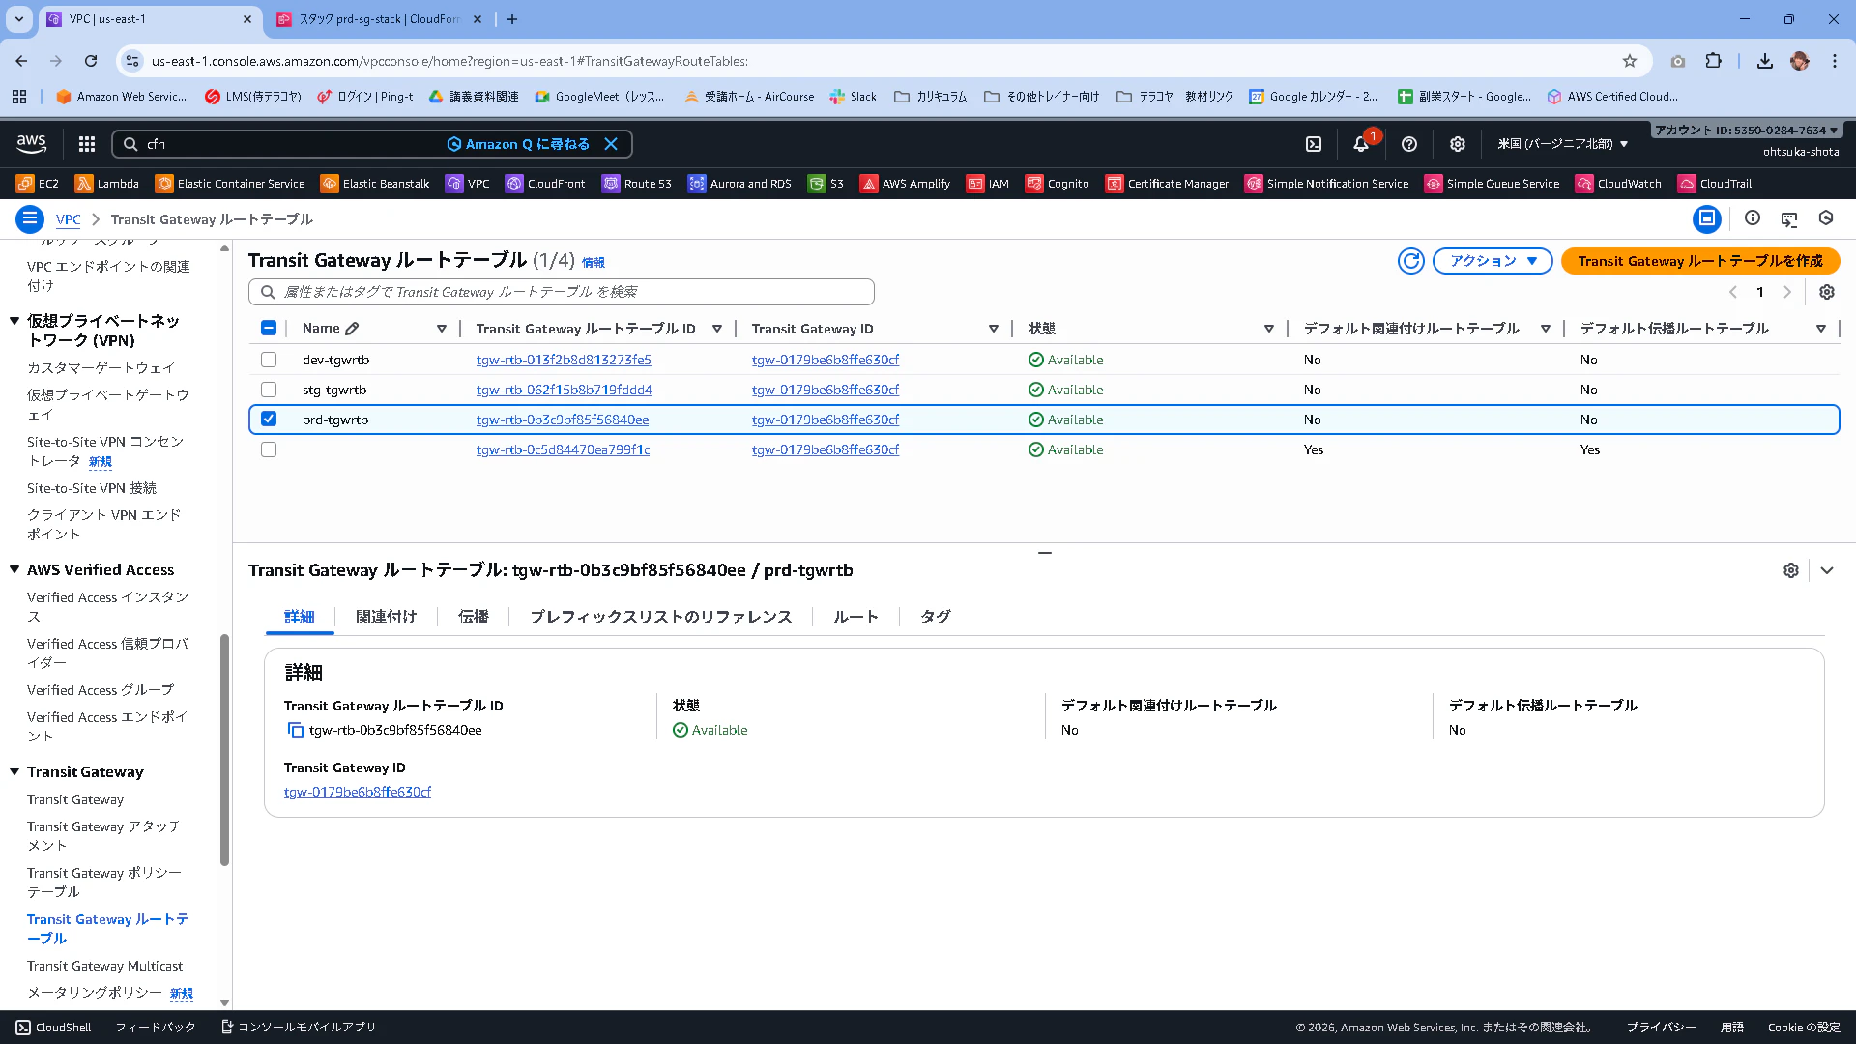Open the help question mark menu
1856x1044 pixels.
click(1409, 144)
